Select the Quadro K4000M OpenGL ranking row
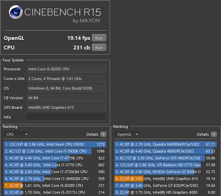 coord(165,145)
